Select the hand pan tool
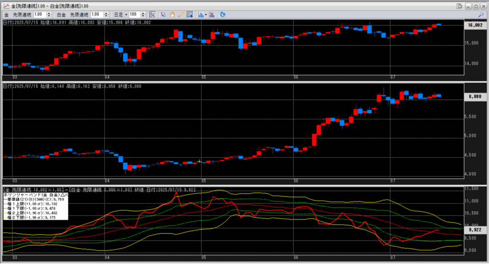 click(x=172, y=14)
